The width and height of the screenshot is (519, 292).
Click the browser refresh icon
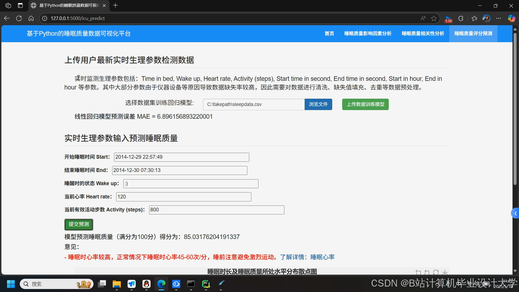[x=19, y=18]
